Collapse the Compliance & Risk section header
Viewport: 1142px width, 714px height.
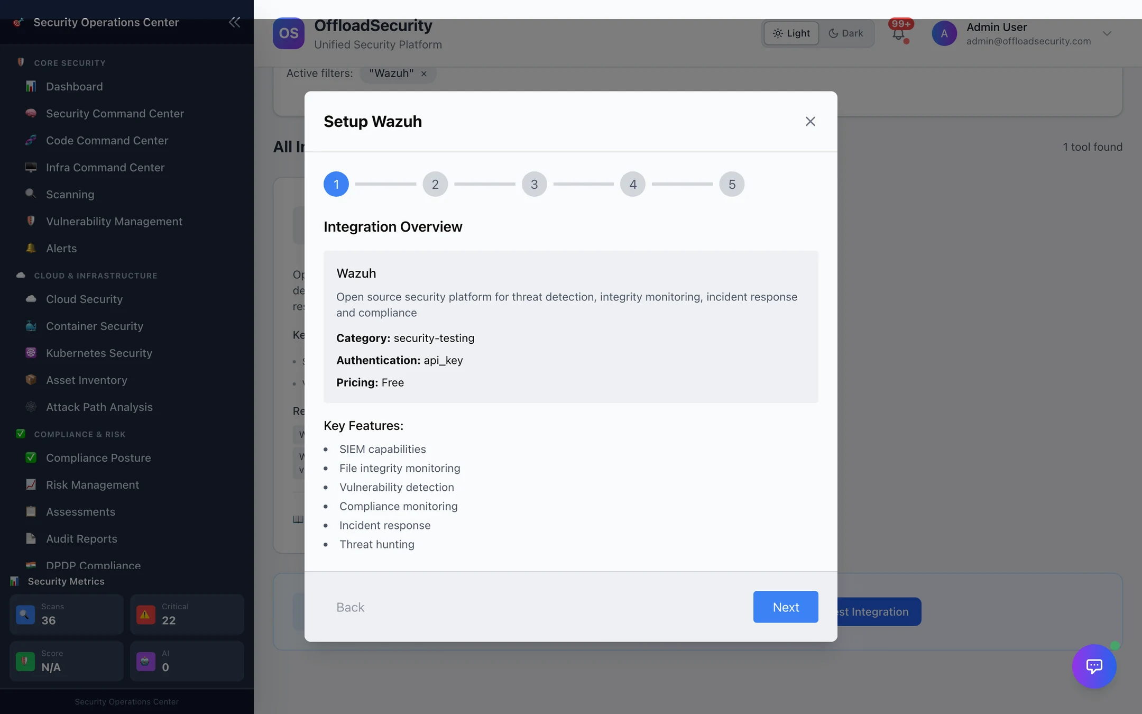80,434
